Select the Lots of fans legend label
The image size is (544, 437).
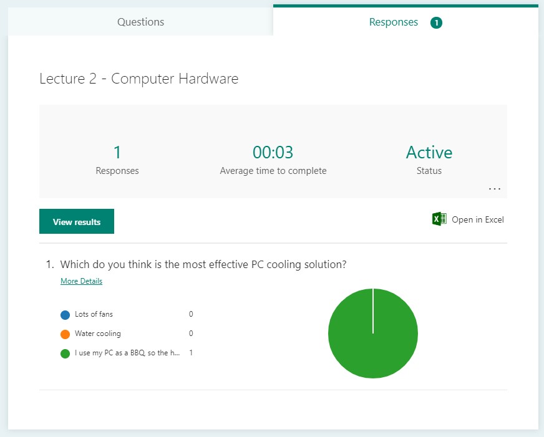click(94, 314)
